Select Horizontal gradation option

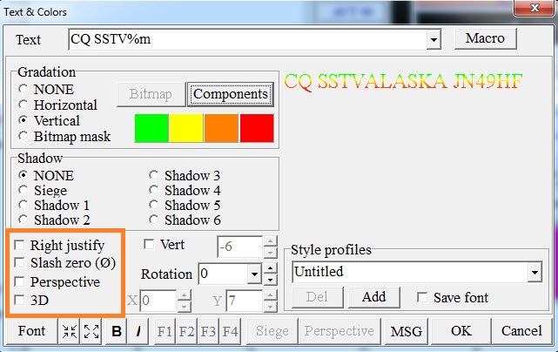[24, 105]
